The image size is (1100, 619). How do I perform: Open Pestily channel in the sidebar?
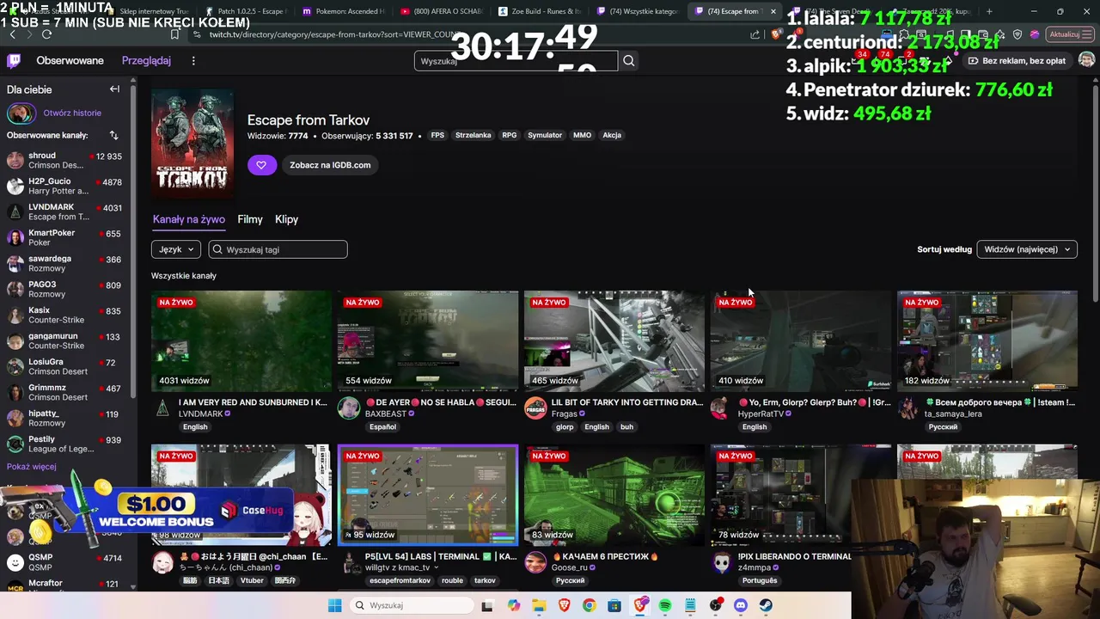coord(64,444)
